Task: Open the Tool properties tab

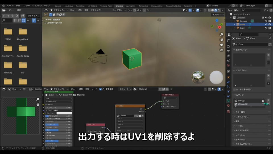Action: [x=228, y=40]
